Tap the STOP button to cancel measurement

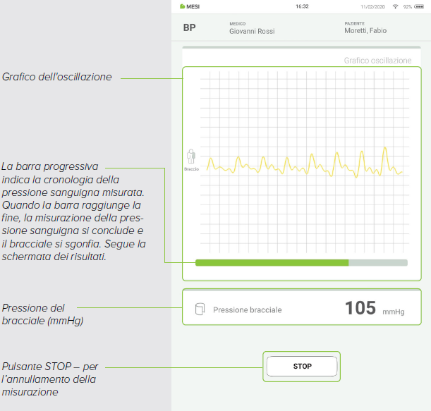coord(302,366)
